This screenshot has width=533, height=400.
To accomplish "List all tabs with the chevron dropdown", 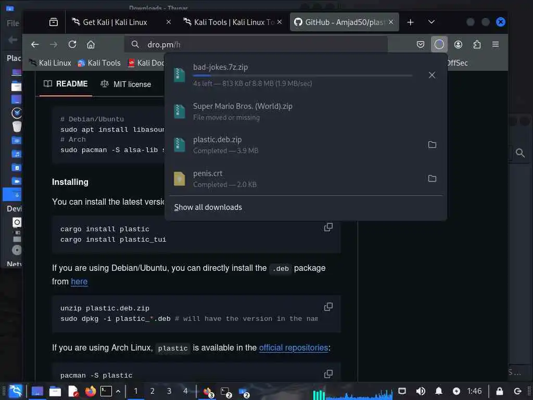I will point(432,22).
